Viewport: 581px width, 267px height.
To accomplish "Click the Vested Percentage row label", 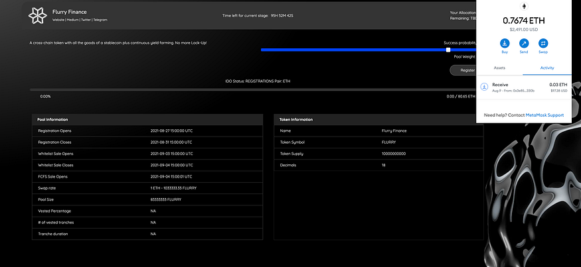I will (x=54, y=211).
